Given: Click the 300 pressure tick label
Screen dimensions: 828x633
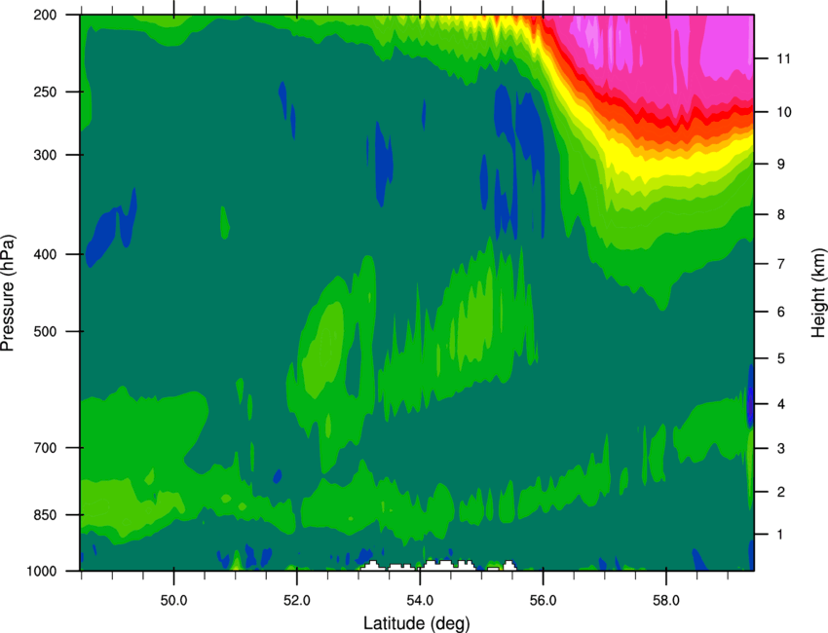Looking at the screenshot, I should [x=45, y=155].
